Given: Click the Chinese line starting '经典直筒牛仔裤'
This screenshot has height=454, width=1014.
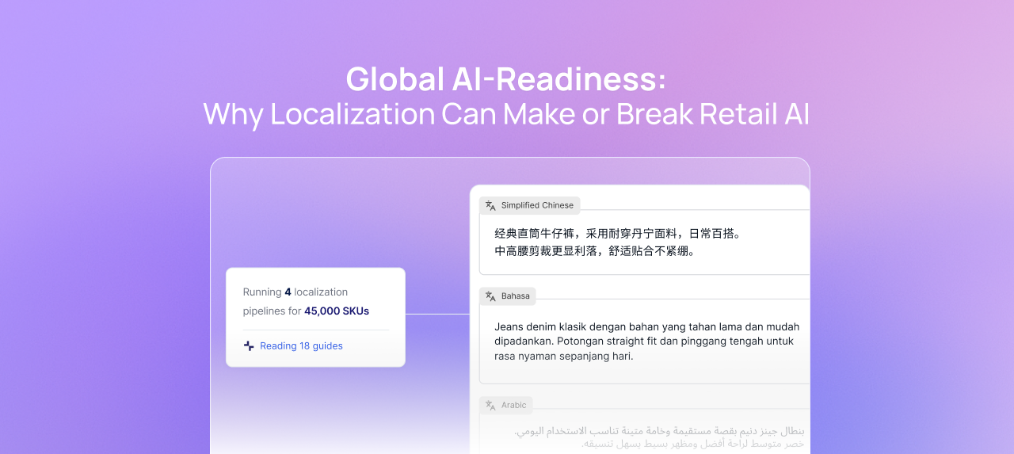Looking at the screenshot, I should tap(617, 234).
